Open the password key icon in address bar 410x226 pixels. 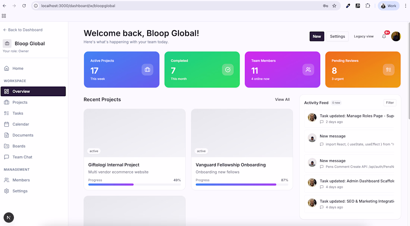(325, 6)
